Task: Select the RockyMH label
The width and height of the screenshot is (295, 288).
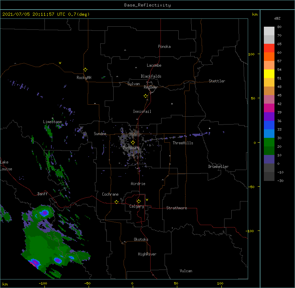Action: point(84,78)
